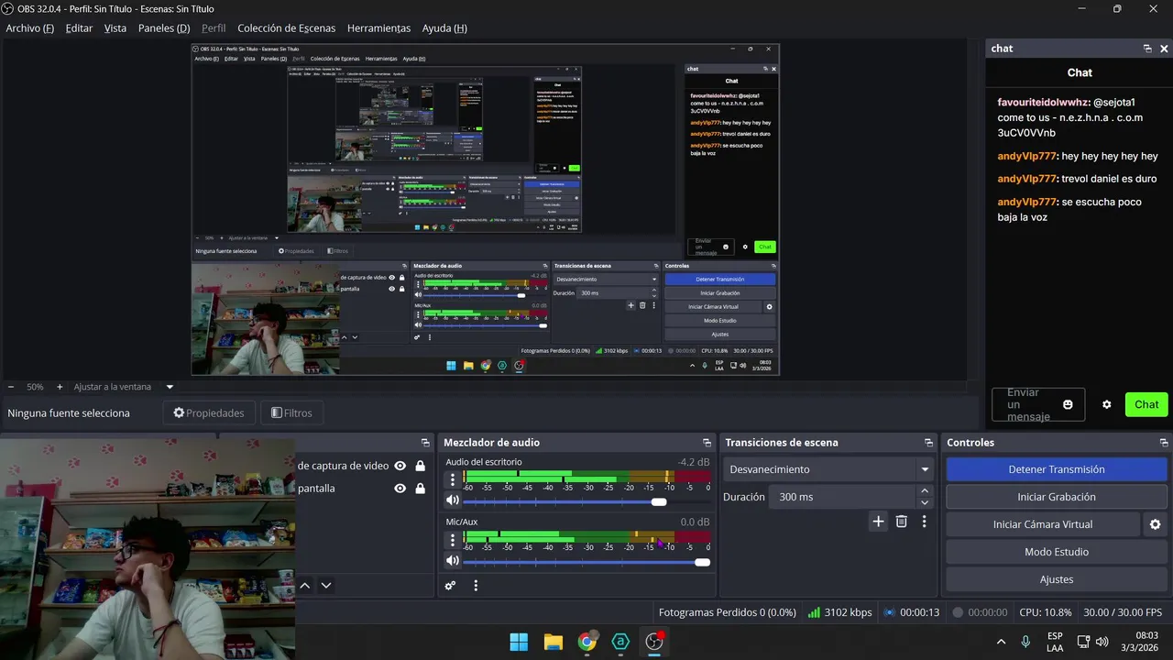This screenshot has width=1173, height=660.
Task: Mute the Mic/Aux speaker icon
Action: [452, 561]
